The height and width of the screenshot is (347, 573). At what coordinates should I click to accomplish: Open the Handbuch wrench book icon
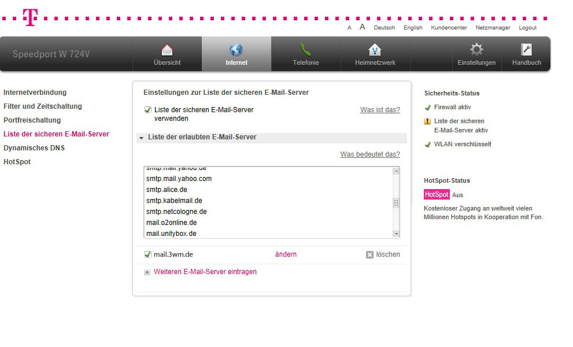coord(526,49)
